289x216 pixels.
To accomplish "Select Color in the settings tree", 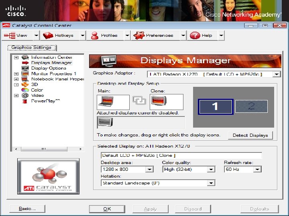I will 37,90.
